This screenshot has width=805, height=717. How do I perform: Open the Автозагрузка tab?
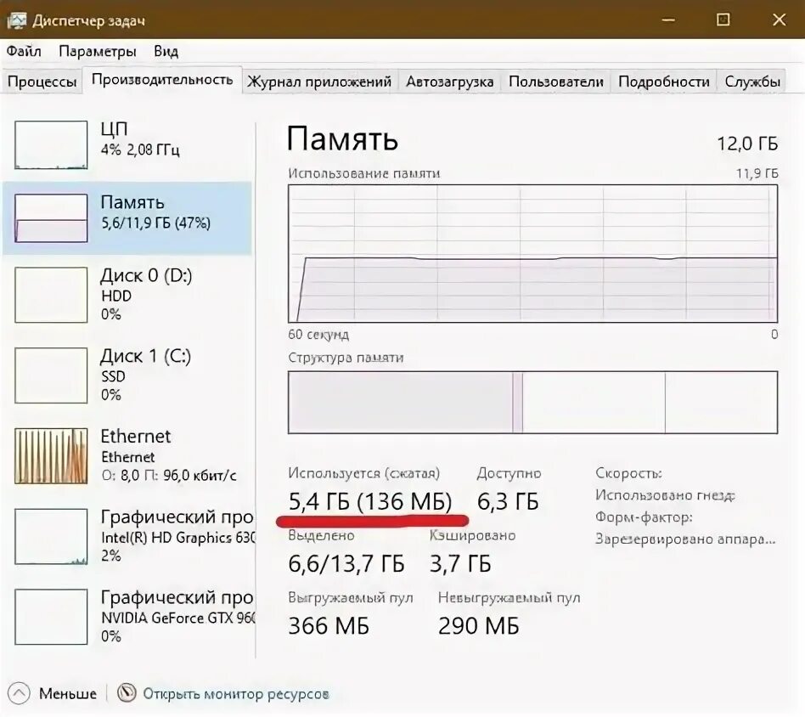pyautogui.click(x=450, y=82)
